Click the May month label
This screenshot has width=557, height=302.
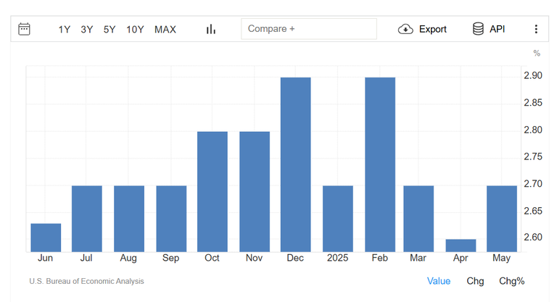501,258
